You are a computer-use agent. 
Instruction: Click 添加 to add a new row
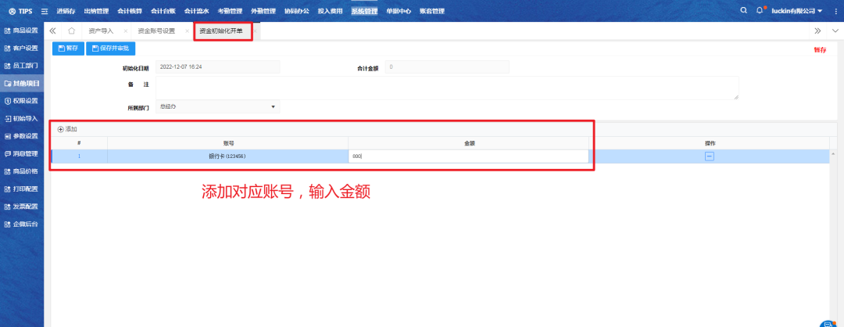[x=67, y=129]
